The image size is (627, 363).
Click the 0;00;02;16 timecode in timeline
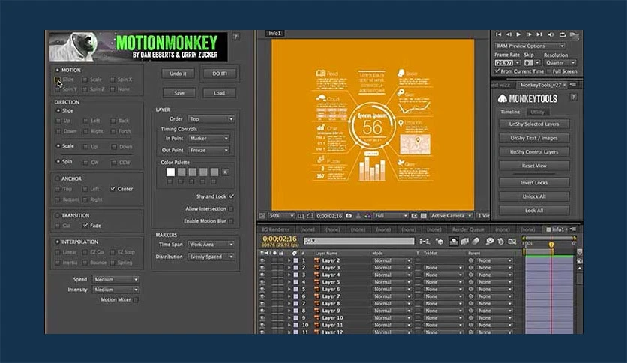pyautogui.click(x=280, y=238)
